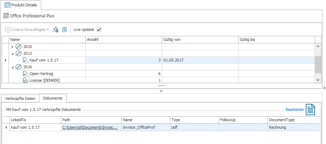Image resolution: width=326 pixels, height=144 pixels.
Task: Click the Open-Vertrag license icon
Action: [x=25, y=74]
